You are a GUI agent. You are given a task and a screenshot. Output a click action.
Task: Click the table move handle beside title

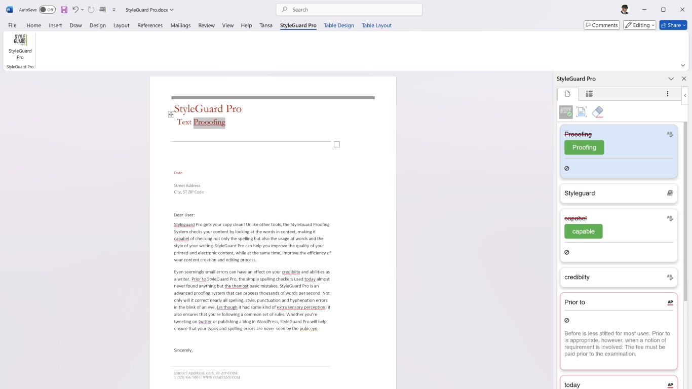(171, 114)
